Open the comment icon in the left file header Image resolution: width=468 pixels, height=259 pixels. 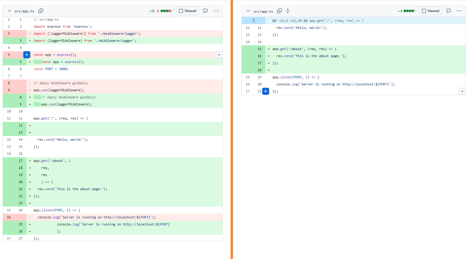[205, 11]
